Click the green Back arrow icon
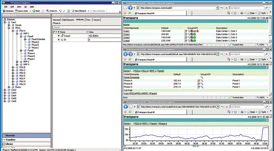 (x=34, y=11)
